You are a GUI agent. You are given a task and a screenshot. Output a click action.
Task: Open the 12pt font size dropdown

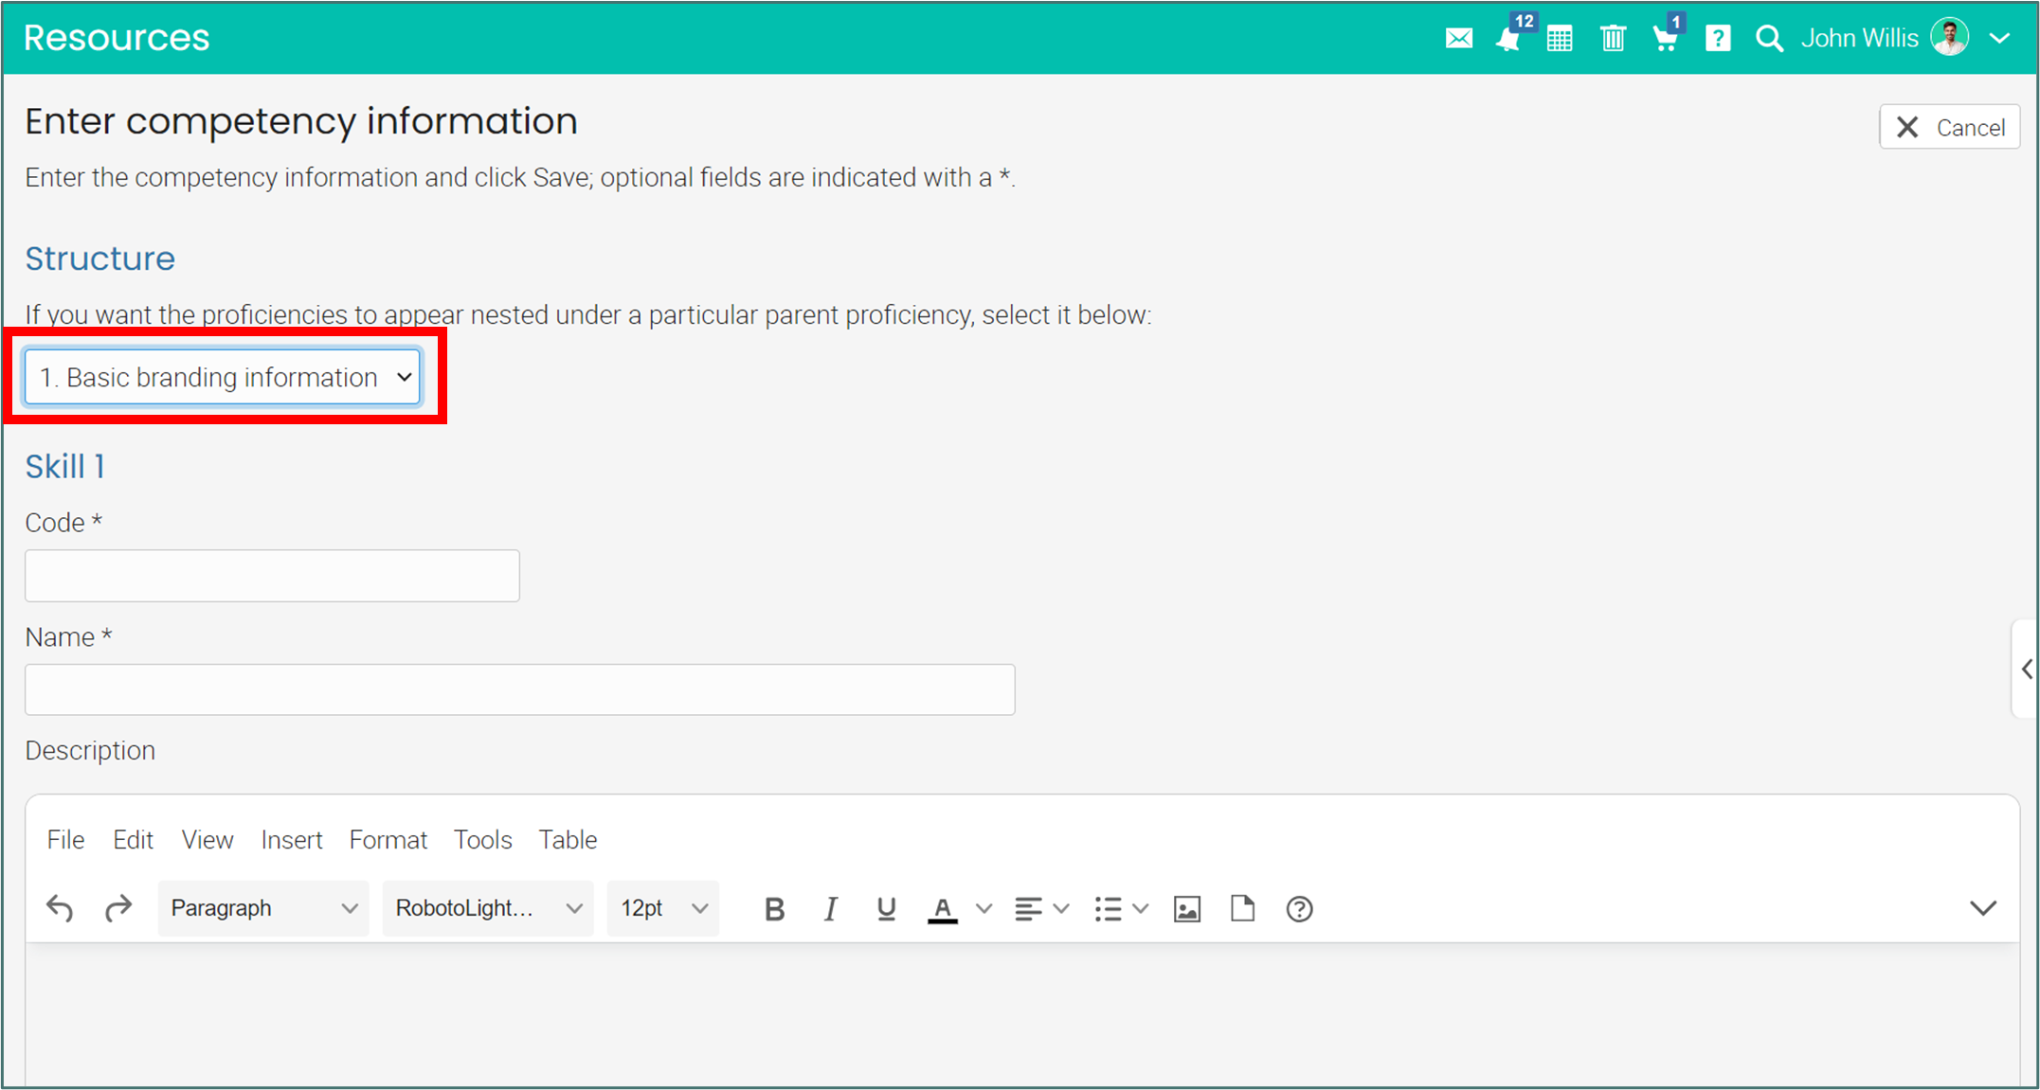pos(663,909)
